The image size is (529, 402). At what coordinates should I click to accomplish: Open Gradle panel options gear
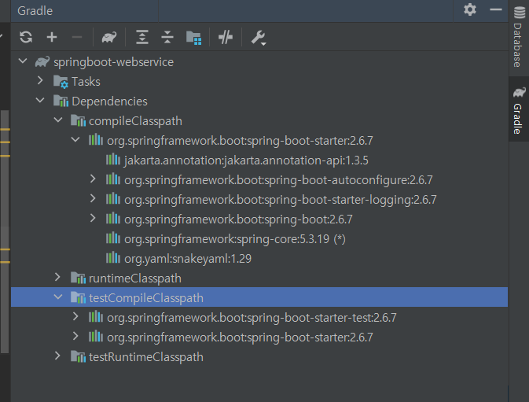point(470,9)
